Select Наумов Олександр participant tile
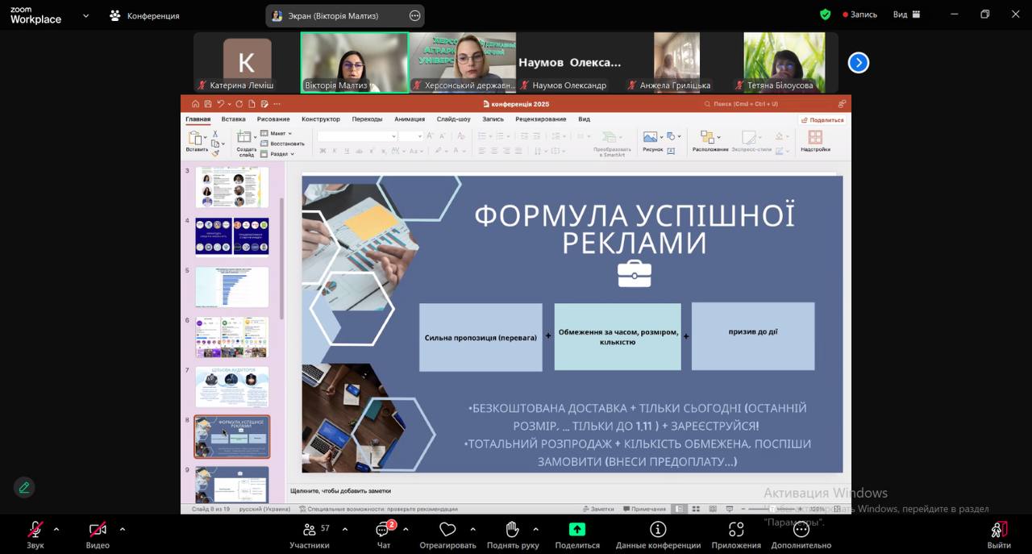Image resolution: width=1032 pixels, height=554 pixels. 569,63
